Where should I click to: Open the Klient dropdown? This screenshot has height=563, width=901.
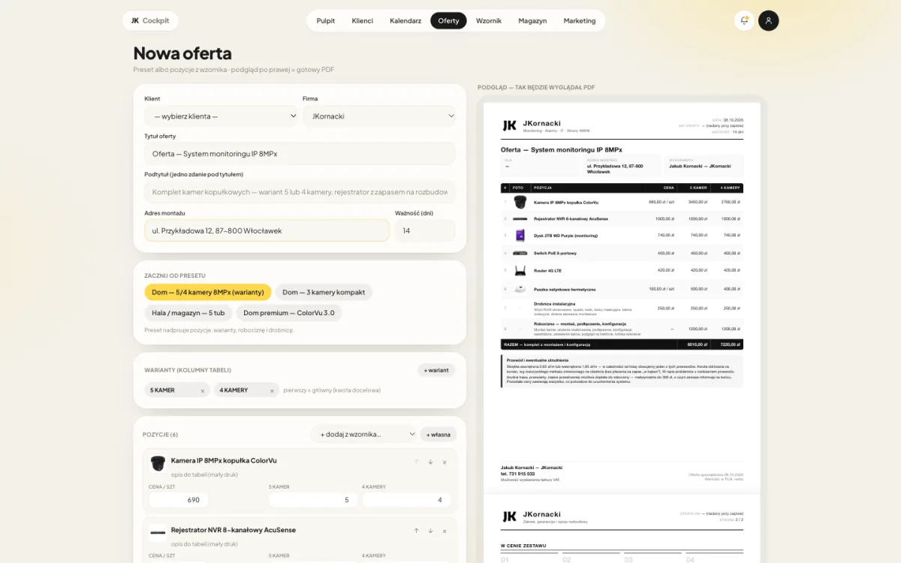tap(221, 116)
